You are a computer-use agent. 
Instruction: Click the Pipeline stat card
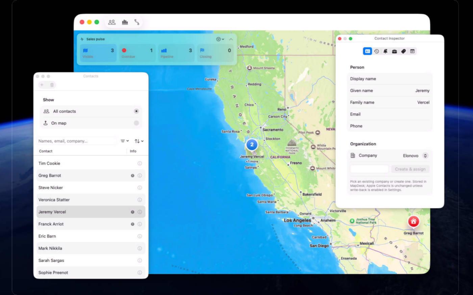click(x=176, y=53)
